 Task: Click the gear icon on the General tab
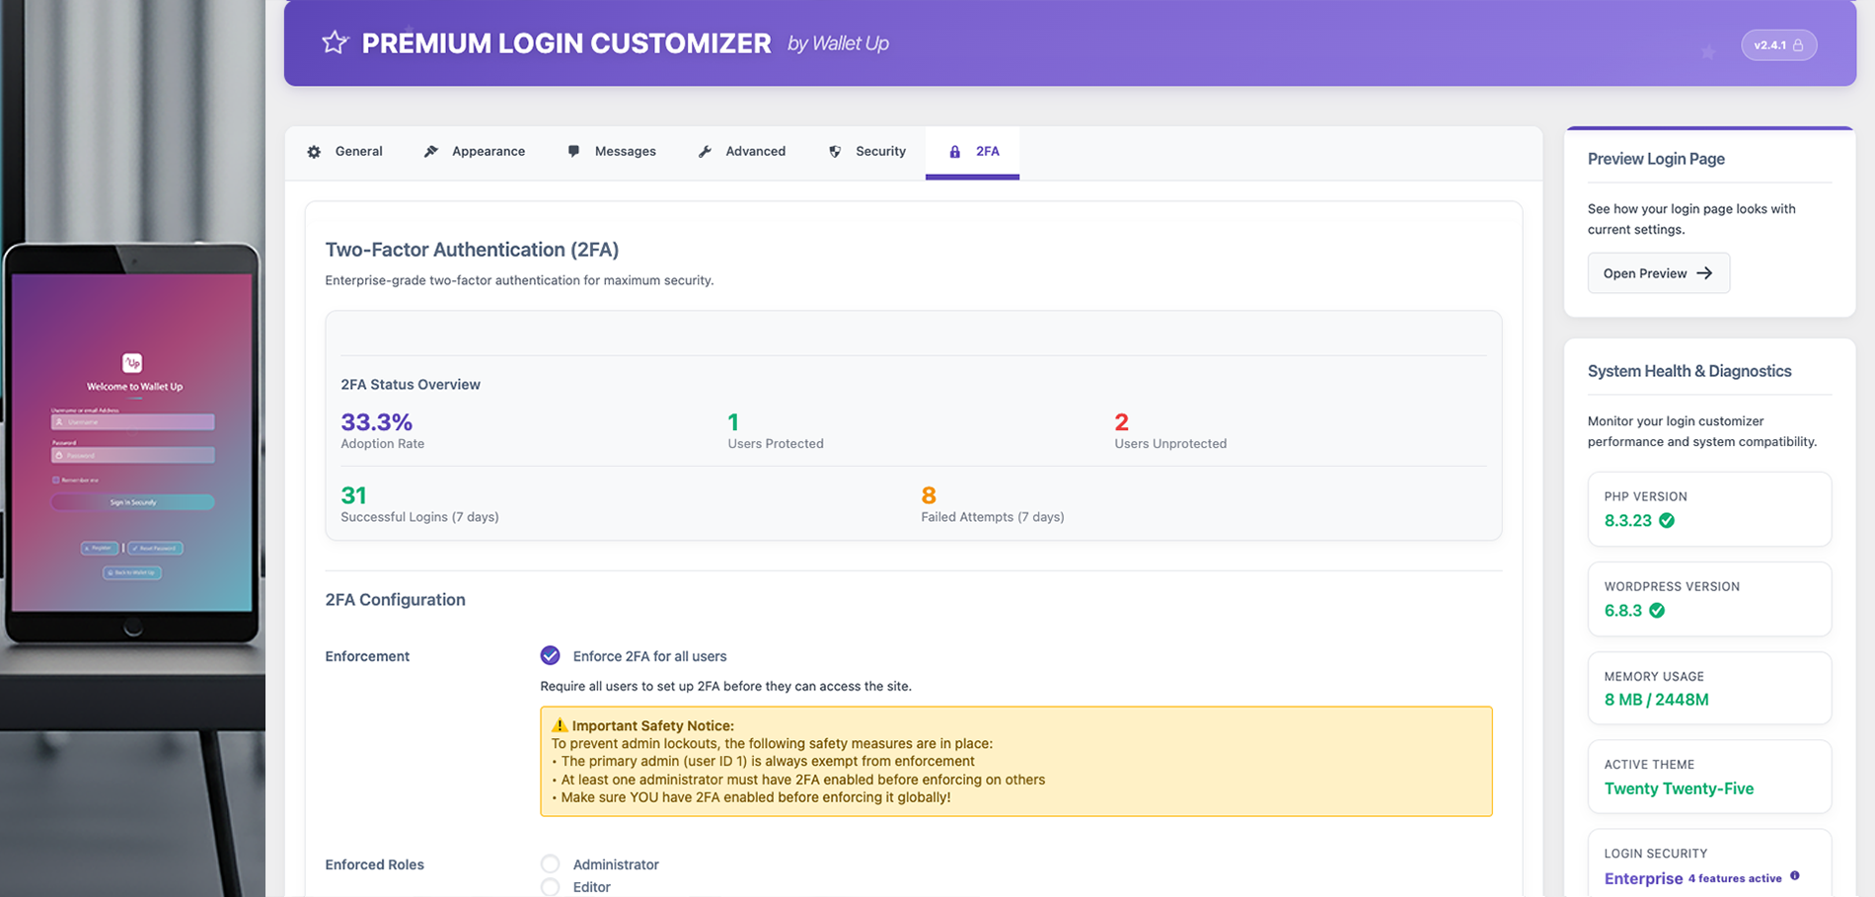point(314,151)
